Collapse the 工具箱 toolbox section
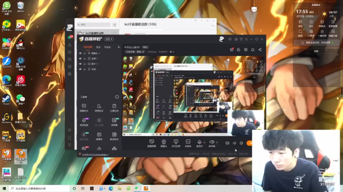Screen dimensions: 343x192 tap(117, 97)
